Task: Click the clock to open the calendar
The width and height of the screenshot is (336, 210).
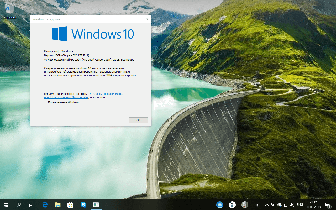Action: coord(313,204)
